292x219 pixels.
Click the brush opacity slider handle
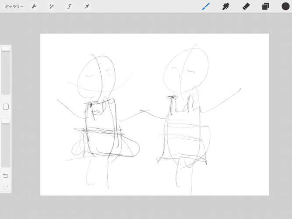click(x=6, y=121)
